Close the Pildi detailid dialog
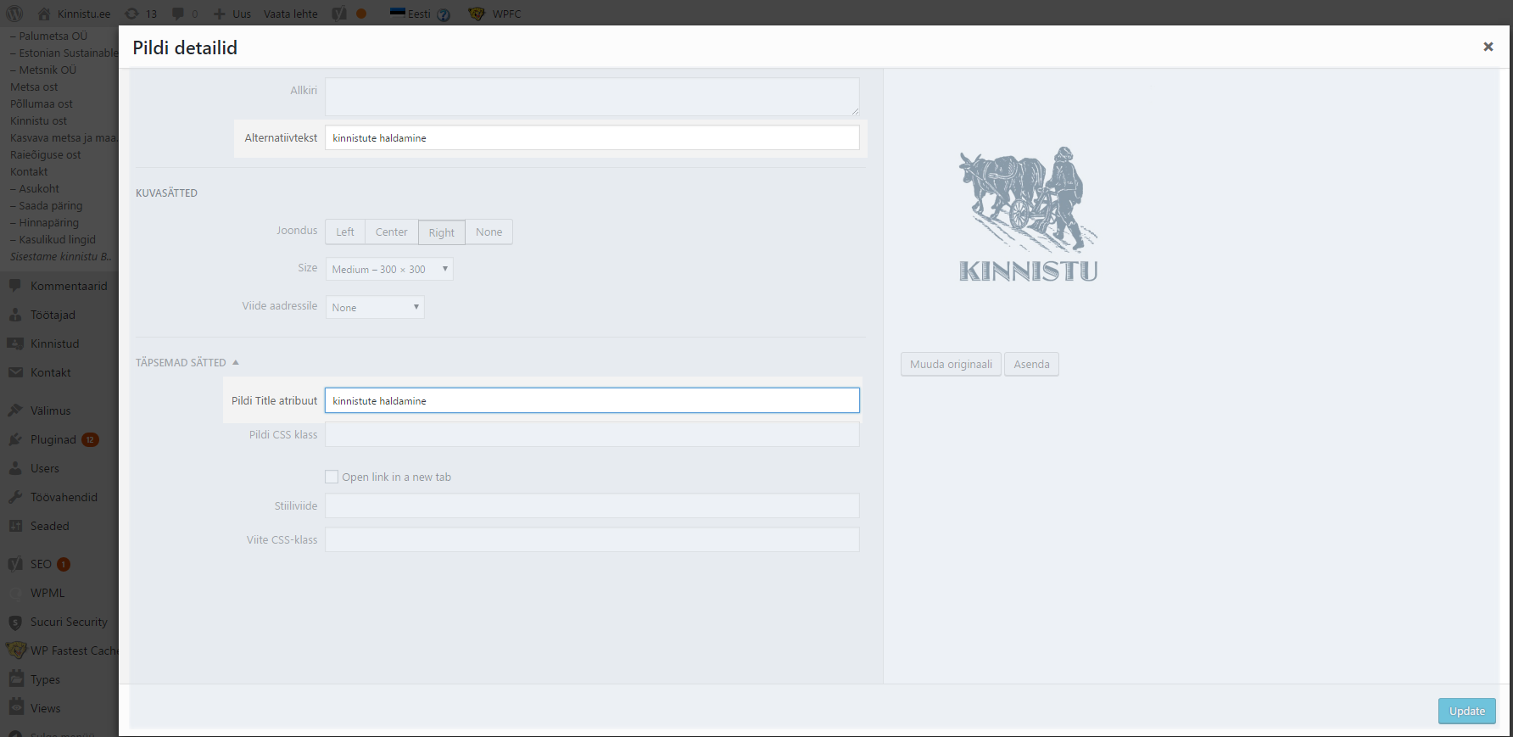The image size is (1513, 737). pyautogui.click(x=1488, y=47)
